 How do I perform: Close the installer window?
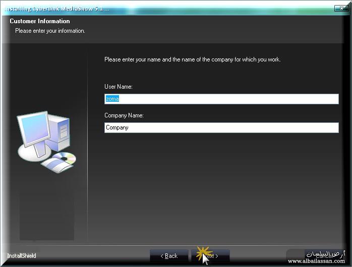(x=341, y=8)
